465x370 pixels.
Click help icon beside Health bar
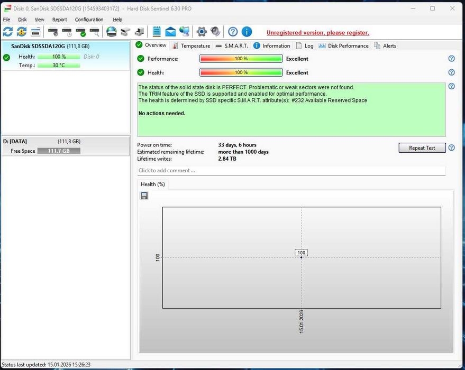(x=451, y=72)
